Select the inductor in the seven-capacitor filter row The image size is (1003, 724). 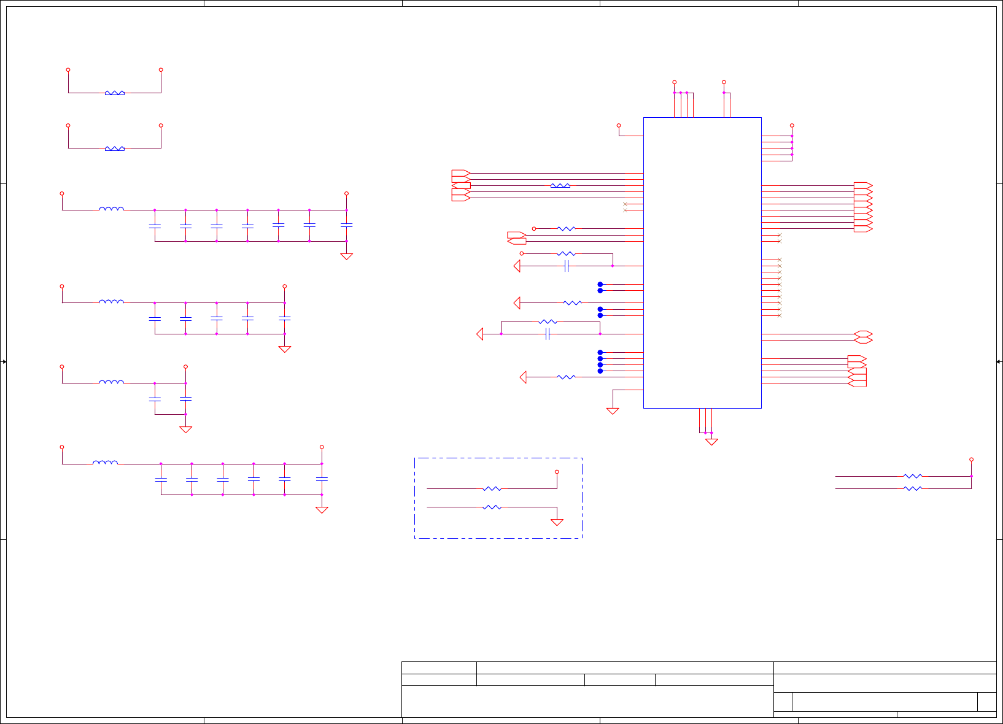pos(111,209)
